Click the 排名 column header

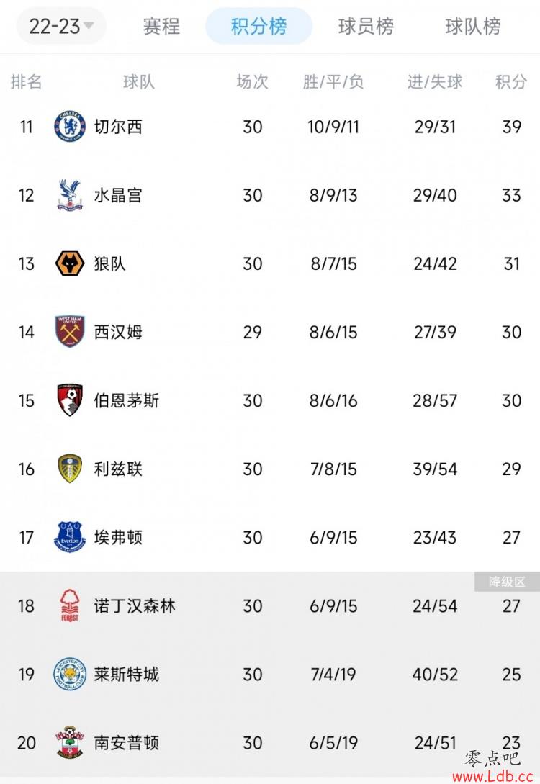click(x=26, y=81)
